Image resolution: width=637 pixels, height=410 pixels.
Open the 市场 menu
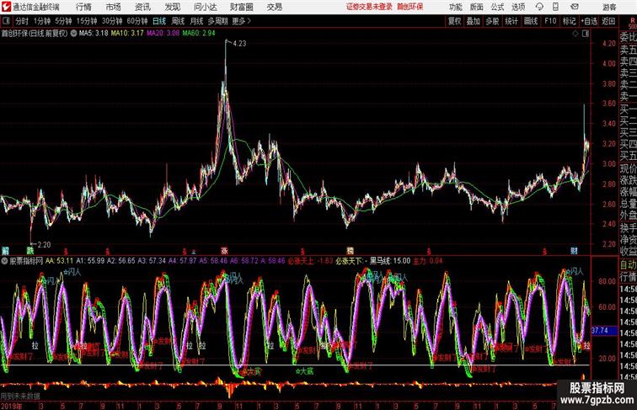coord(114,7)
